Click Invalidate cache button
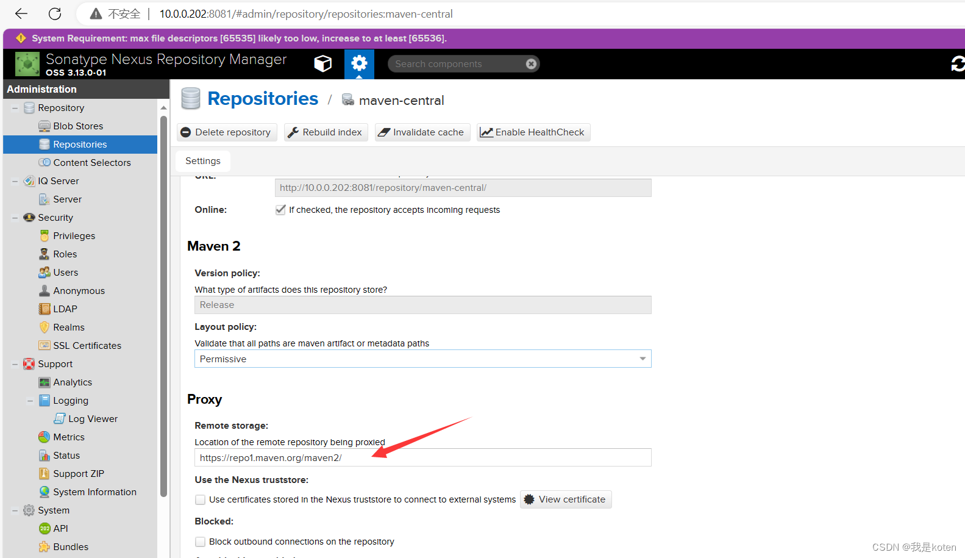 (x=422, y=132)
